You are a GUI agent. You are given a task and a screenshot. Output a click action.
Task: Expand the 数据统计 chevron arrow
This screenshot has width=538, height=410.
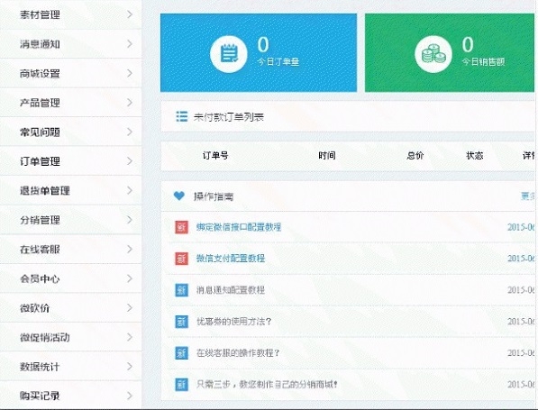click(x=130, y=367)
